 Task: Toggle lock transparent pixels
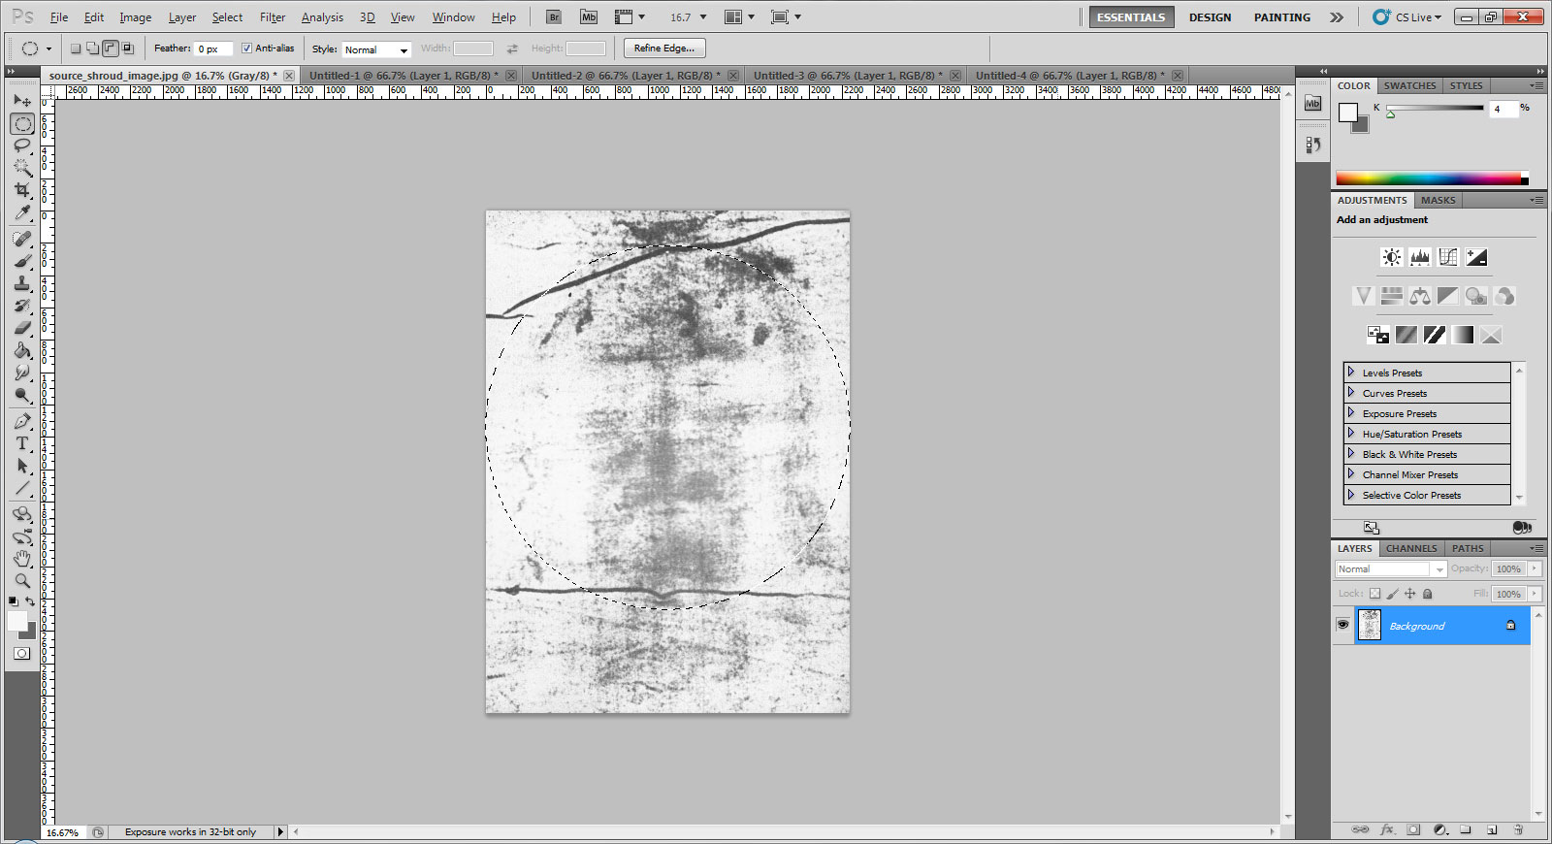[x=1374, y=594]
